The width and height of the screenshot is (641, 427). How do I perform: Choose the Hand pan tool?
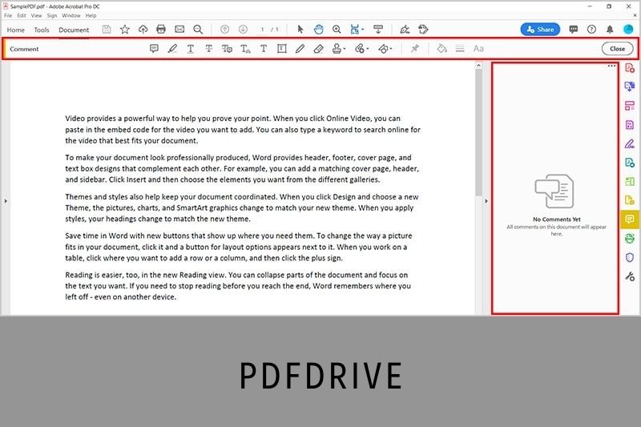point(318,30)
